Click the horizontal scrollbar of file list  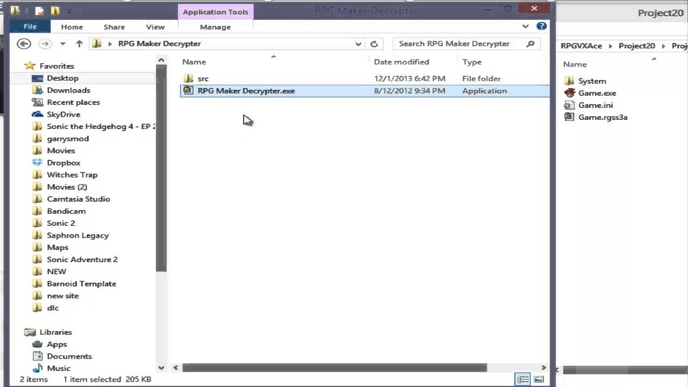click(334, 368)
